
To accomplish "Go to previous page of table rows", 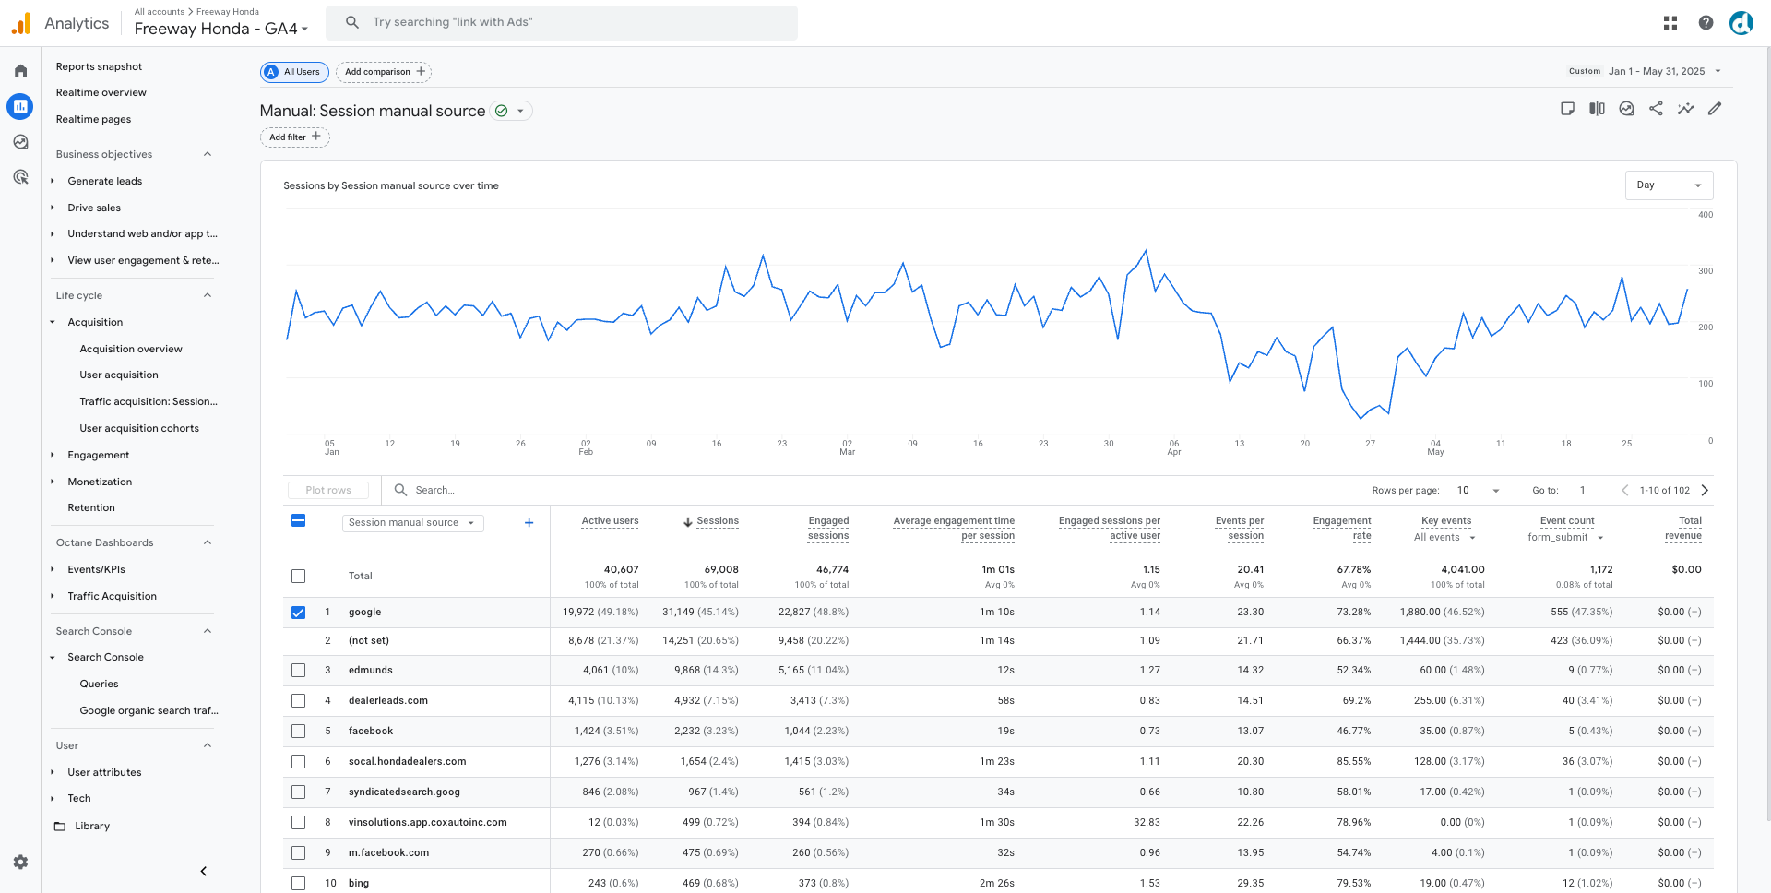I will [1624, 491].
